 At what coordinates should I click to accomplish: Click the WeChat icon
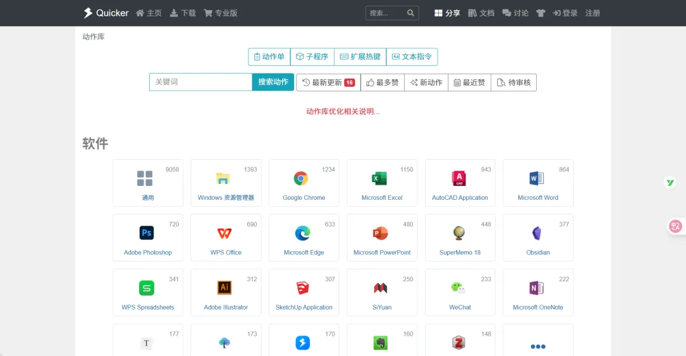458,287
